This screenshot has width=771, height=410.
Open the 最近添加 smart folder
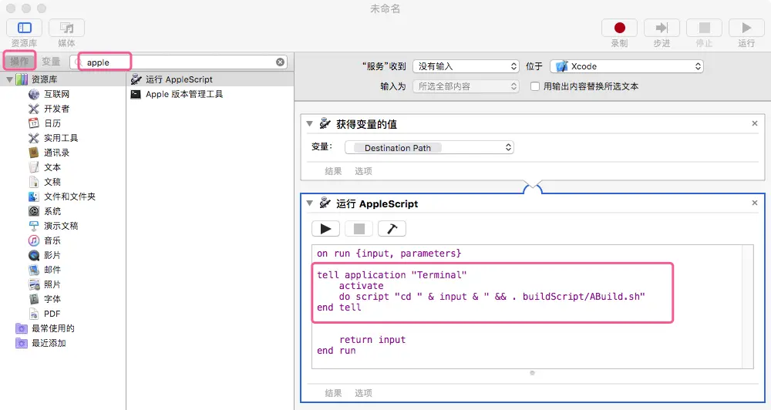[x=41, y=343]
